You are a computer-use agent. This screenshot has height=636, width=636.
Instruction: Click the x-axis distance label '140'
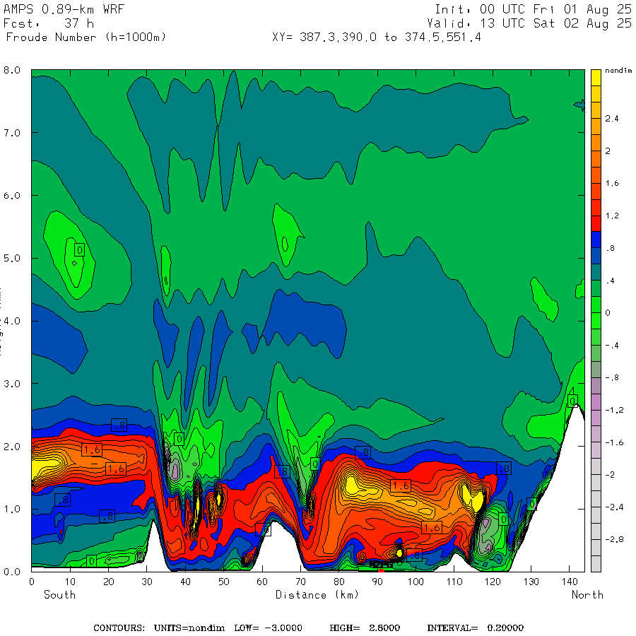pyautogui.click(x=569, y=582)
